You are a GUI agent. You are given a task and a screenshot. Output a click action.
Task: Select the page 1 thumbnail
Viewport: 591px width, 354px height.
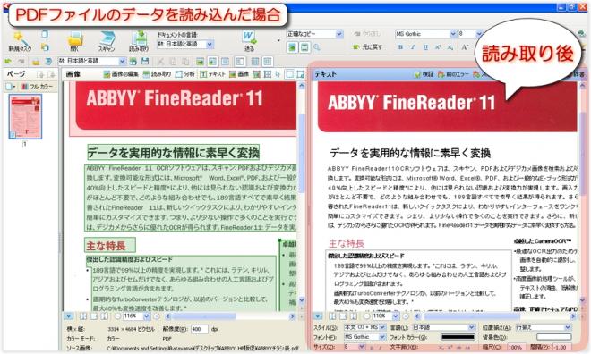[25, 116]
